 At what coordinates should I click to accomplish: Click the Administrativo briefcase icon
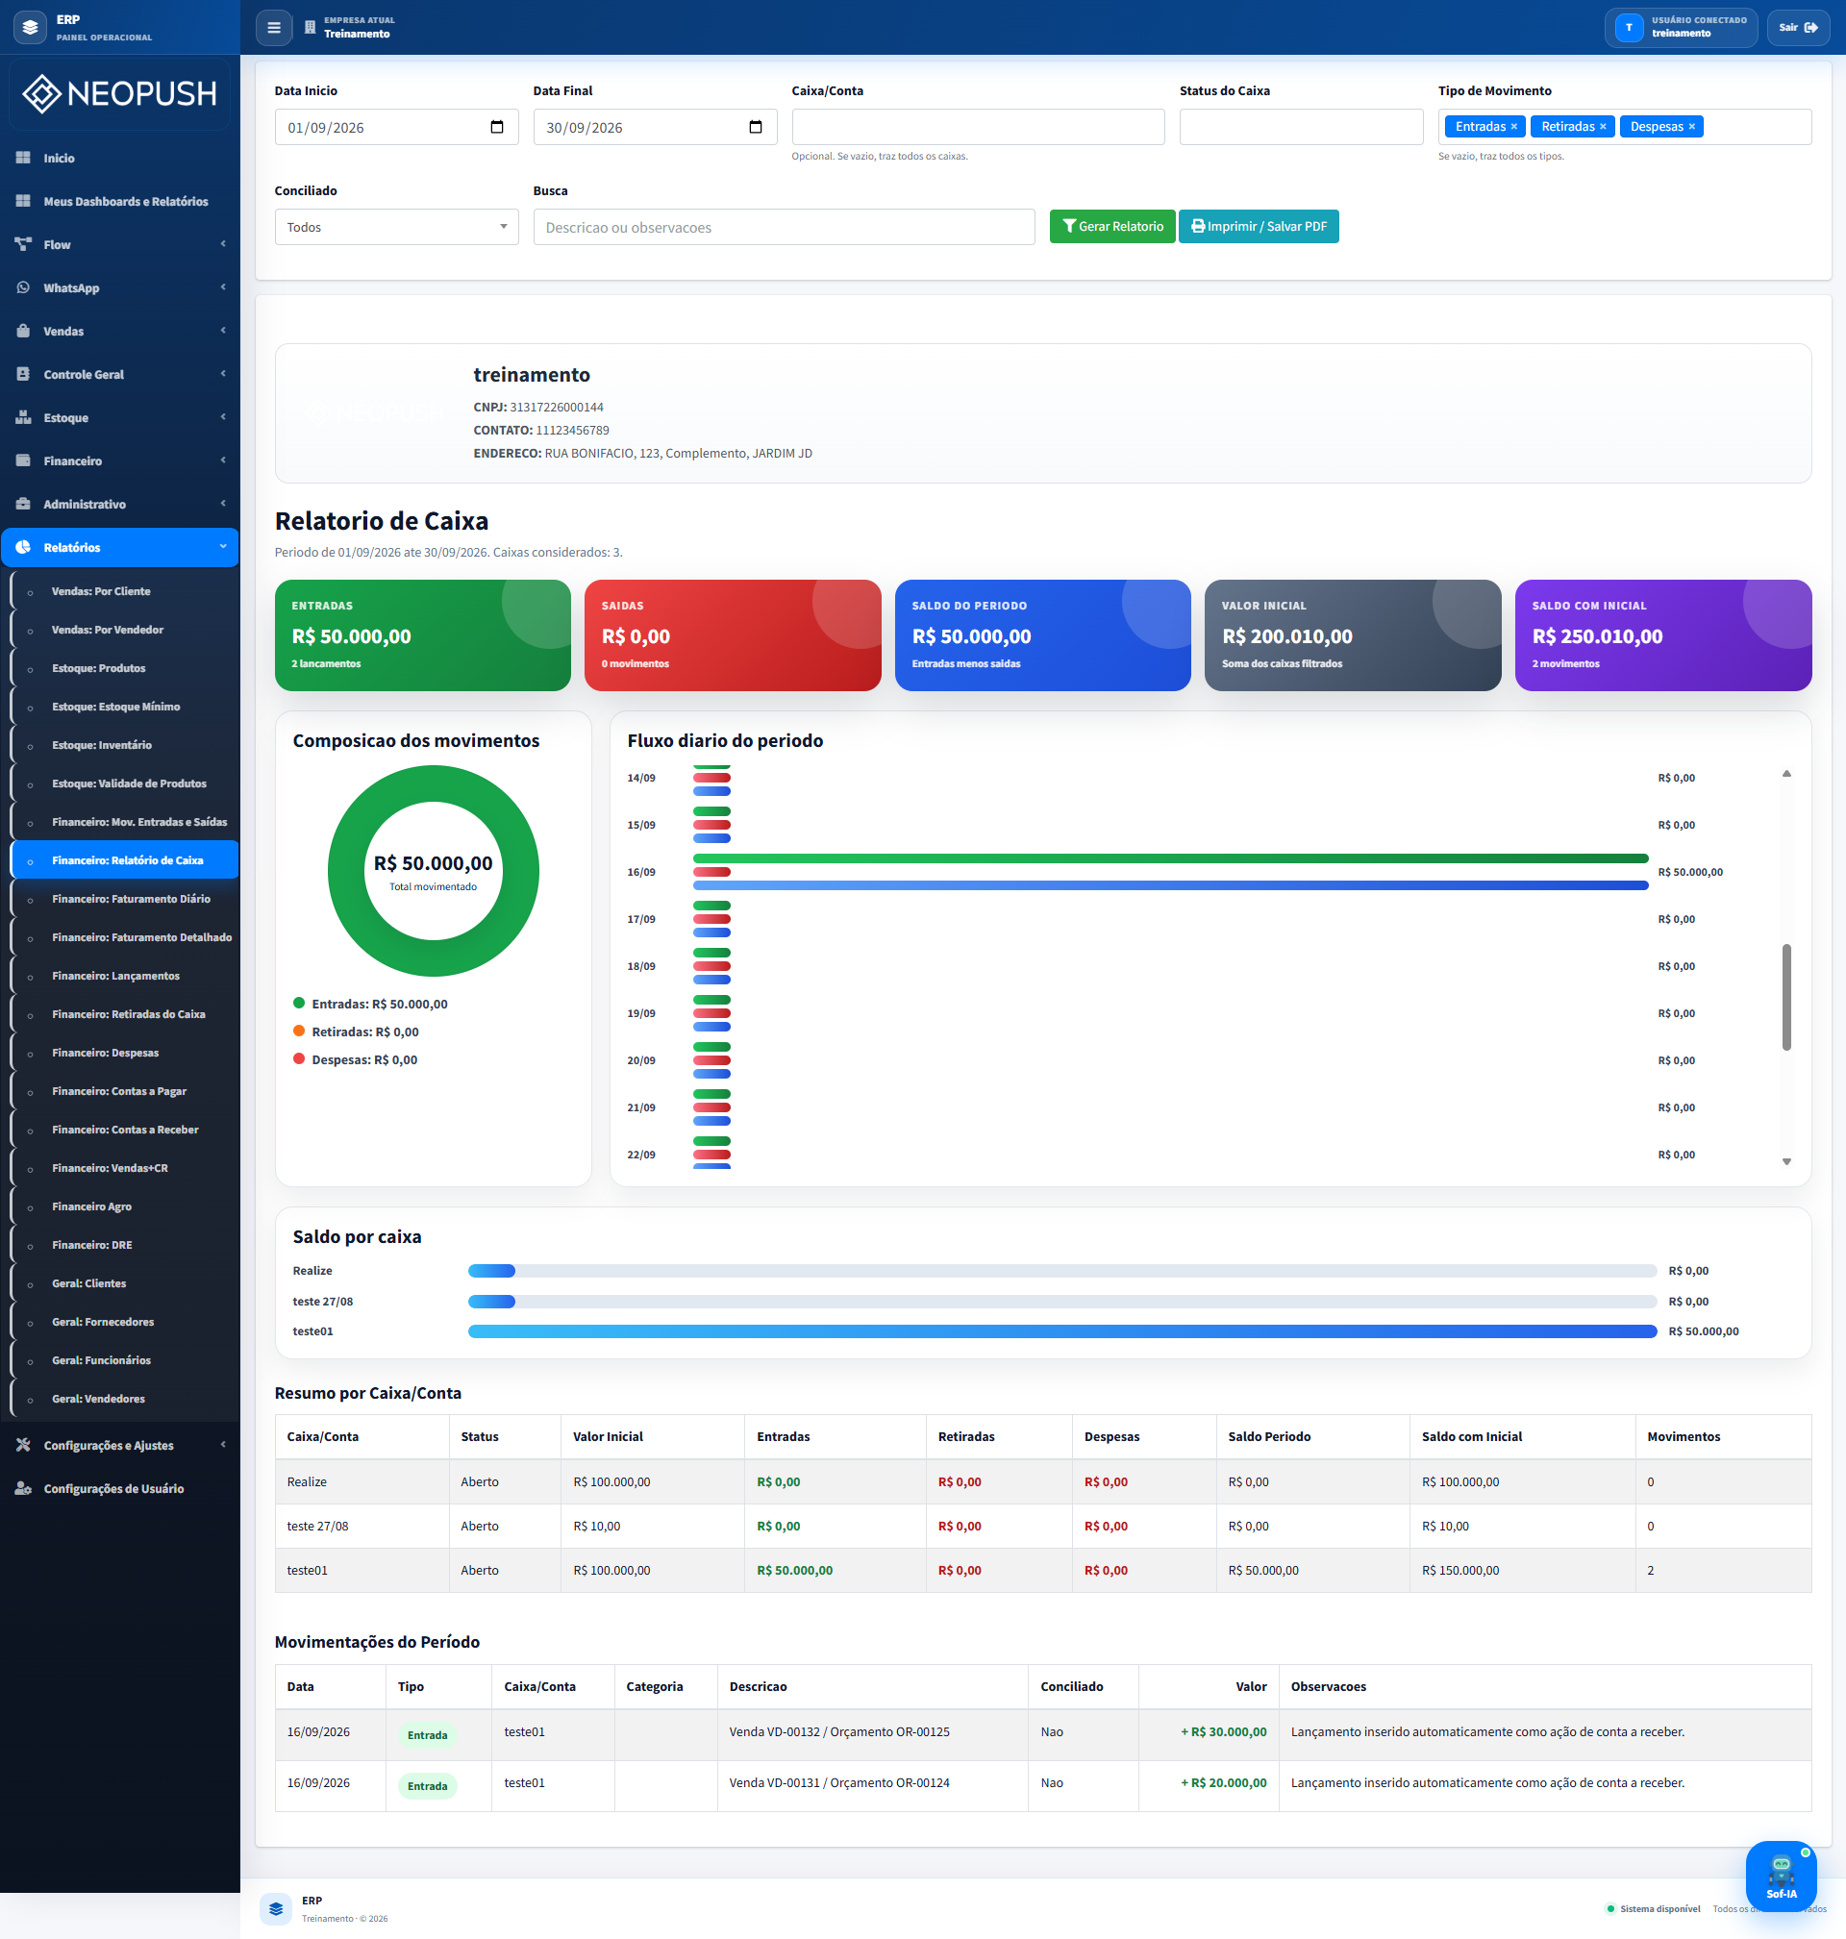point(24,505)
